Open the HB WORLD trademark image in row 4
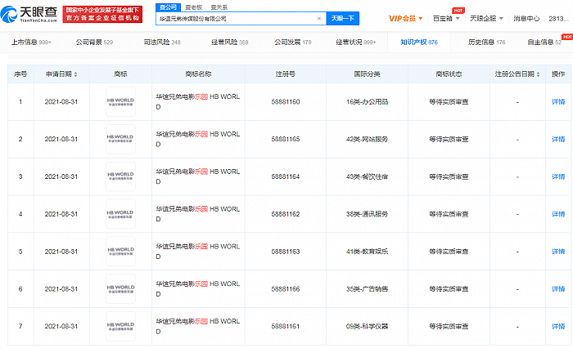573x348 pixels. [x=121, y=213]
